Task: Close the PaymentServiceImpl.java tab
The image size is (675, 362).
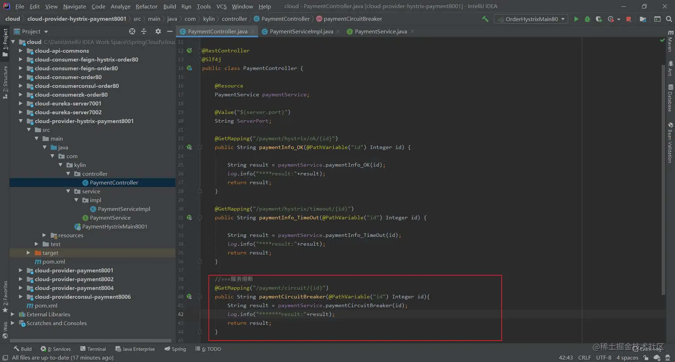Action: point(338,31)
